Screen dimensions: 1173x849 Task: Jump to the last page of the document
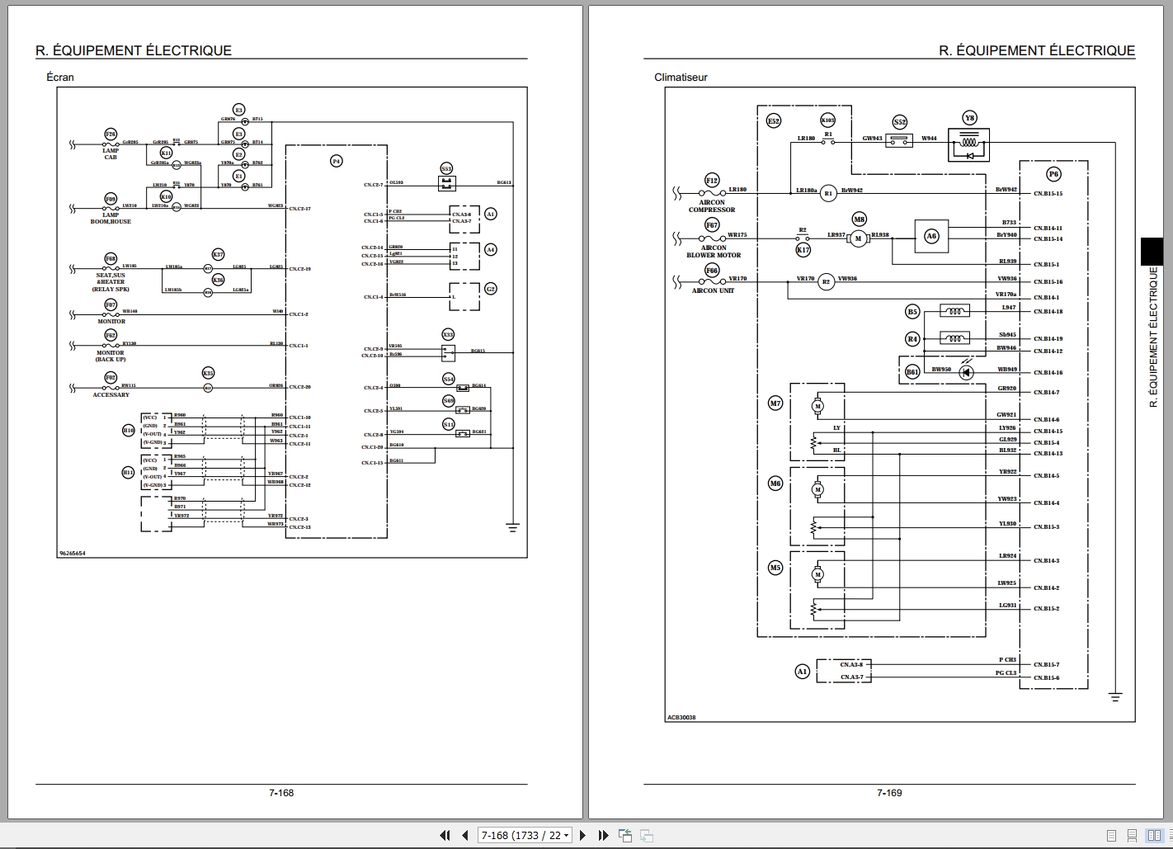pos(602,835)
